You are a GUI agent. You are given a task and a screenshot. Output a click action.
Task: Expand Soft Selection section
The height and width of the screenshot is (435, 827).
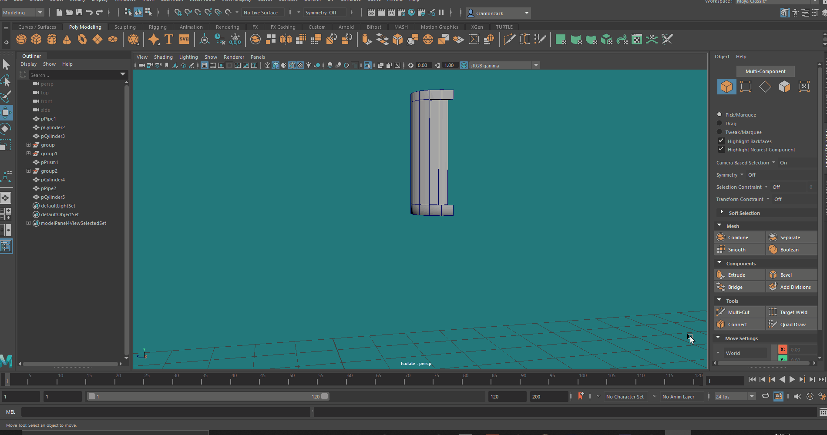coord(722,213)
